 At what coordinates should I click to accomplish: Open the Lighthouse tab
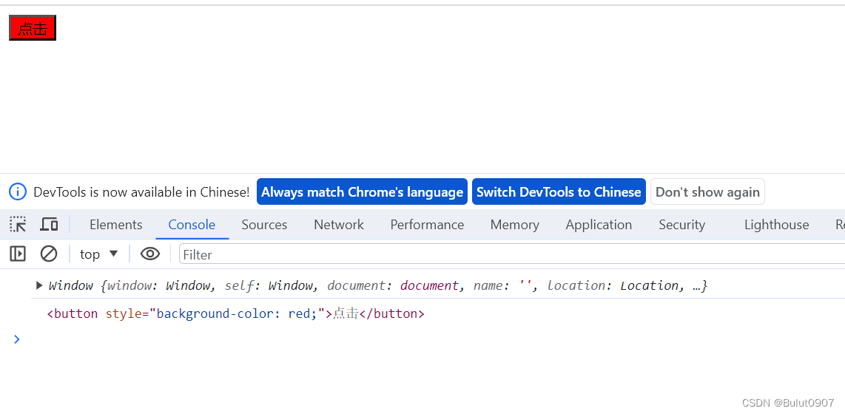pos(777,225)
